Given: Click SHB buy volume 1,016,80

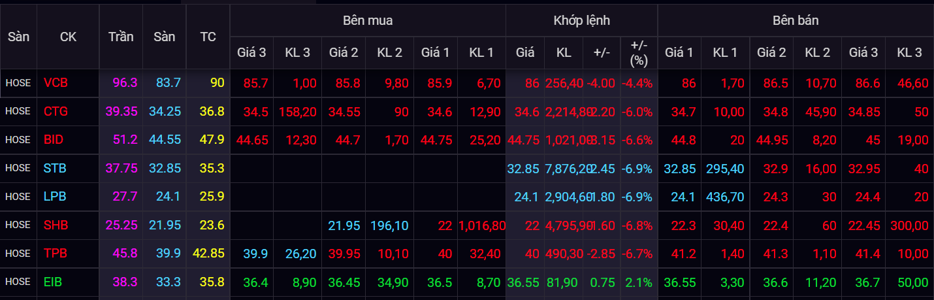Looking at the screenshot, I should [x=482, y=225].
